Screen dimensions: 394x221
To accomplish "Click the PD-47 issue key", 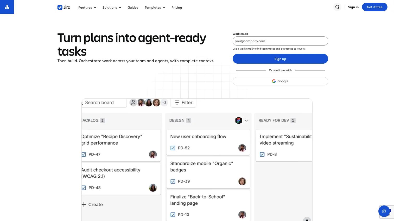I will tap(94, 154).
